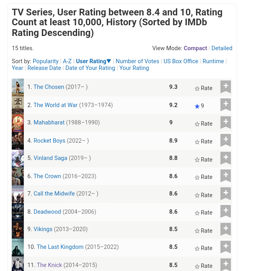The width and height of the screenshot is (253, 271).
Task: Open The Last Kingdom title link
Action: tap(60, 247)
